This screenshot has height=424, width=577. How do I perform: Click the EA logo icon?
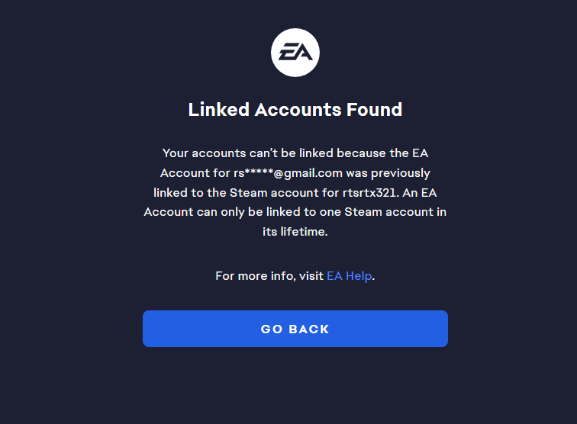295,53
